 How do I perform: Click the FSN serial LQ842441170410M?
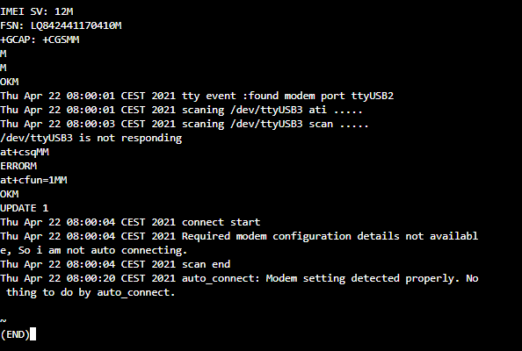76,25
